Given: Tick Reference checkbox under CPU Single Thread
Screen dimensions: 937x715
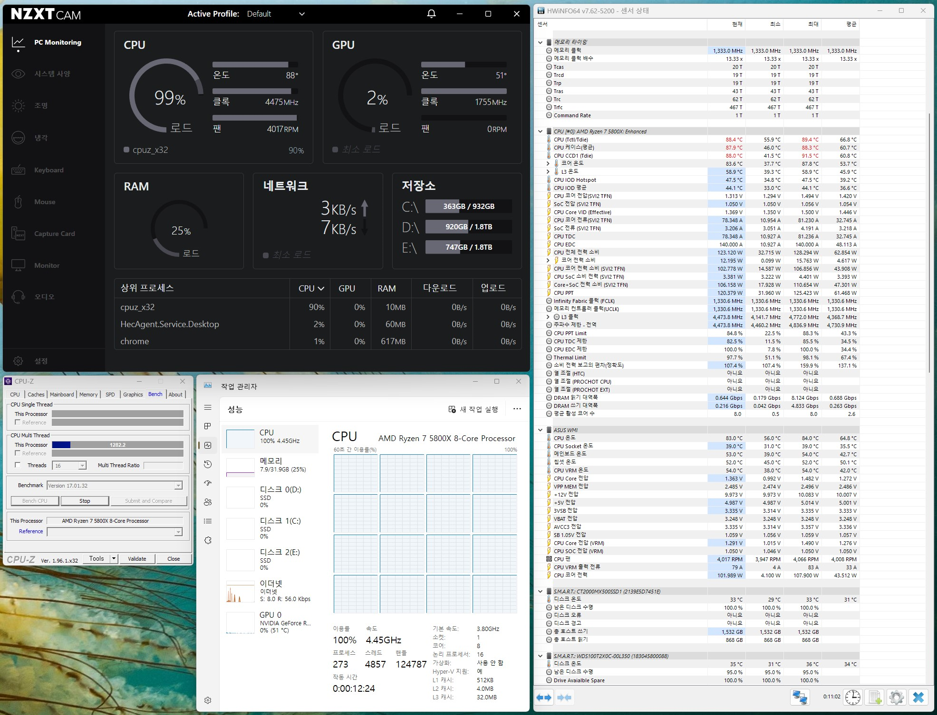Looking at the screenshot, I should click(18, 423).
